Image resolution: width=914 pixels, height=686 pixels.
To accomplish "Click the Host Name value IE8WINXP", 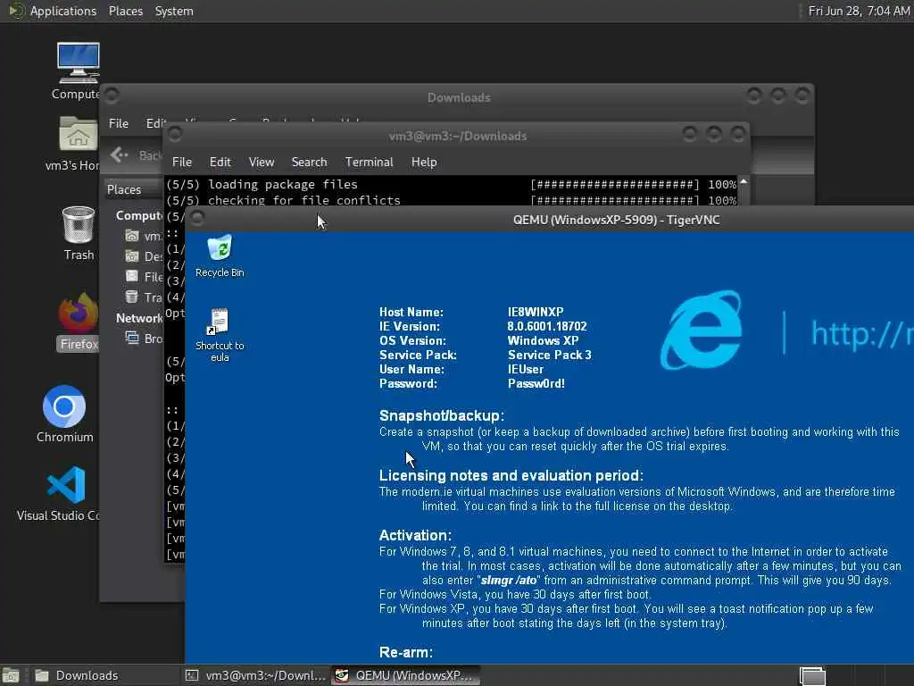I will (536, 312).
